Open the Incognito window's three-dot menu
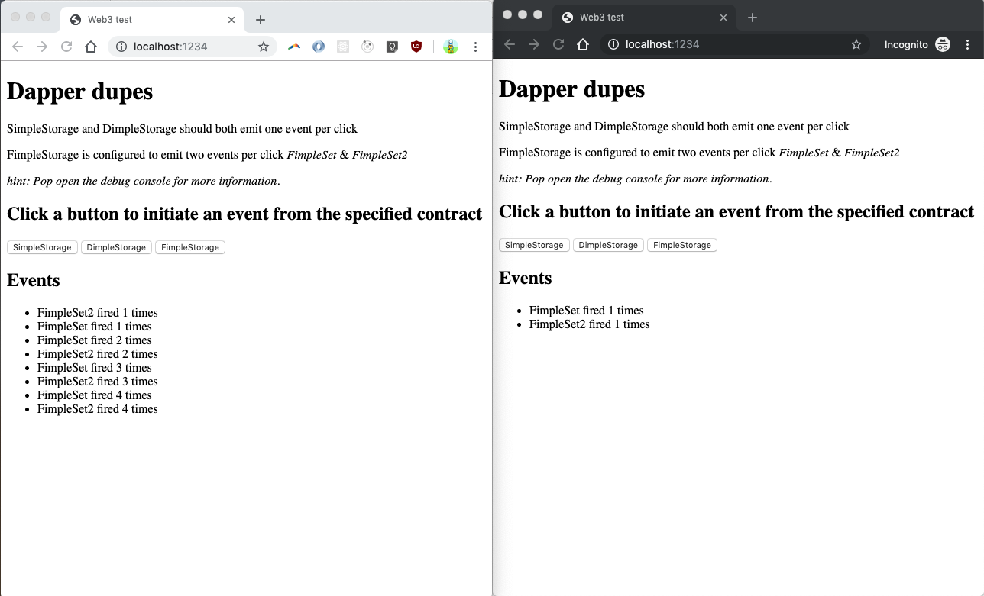 pos(968,44)
